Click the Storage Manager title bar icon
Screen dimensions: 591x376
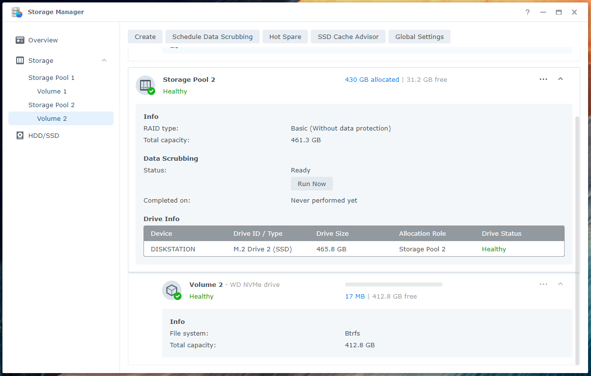tap(16, 12)
